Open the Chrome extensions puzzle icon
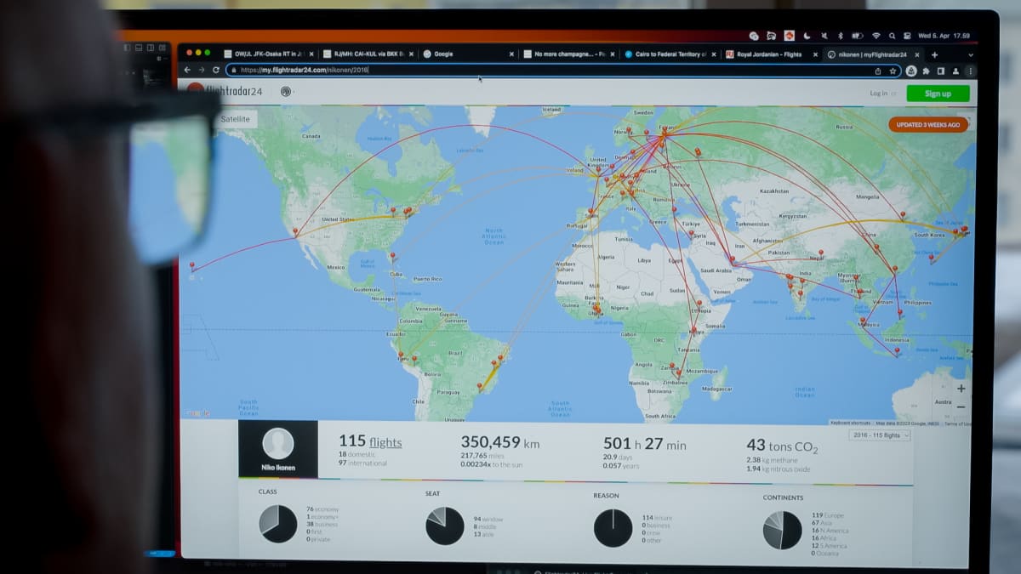 927,71
